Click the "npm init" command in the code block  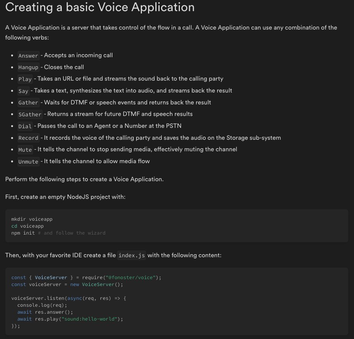tap(23, 233)
